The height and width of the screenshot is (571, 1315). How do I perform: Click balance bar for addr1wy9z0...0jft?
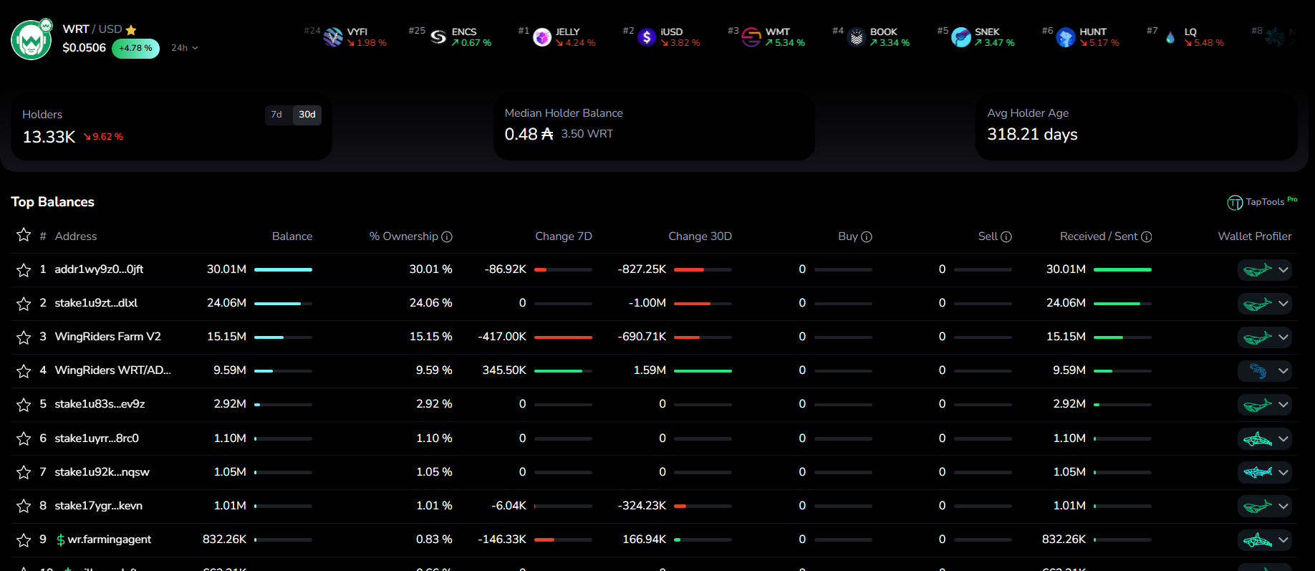(283, 269)
